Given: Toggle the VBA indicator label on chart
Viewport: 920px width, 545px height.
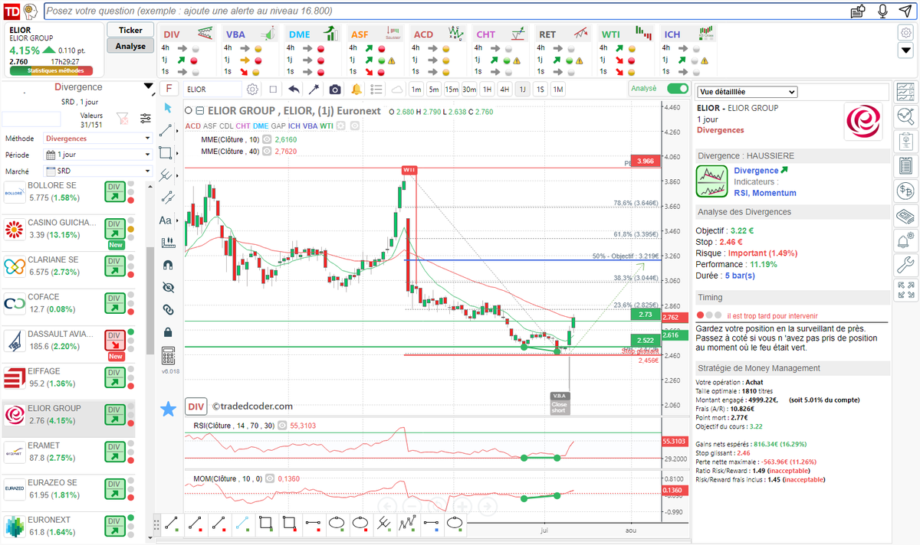Looking at the screenshot, I should (x=310, y=126).
